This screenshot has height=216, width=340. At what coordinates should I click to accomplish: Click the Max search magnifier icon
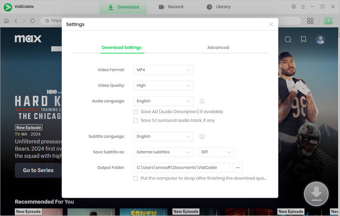[x=288, y=39]
